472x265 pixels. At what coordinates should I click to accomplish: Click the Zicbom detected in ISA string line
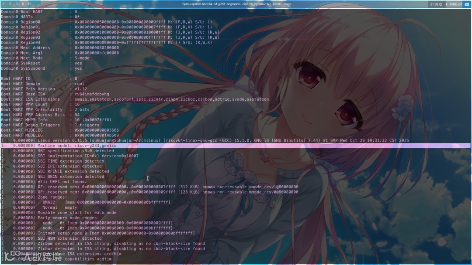point(103,243)
